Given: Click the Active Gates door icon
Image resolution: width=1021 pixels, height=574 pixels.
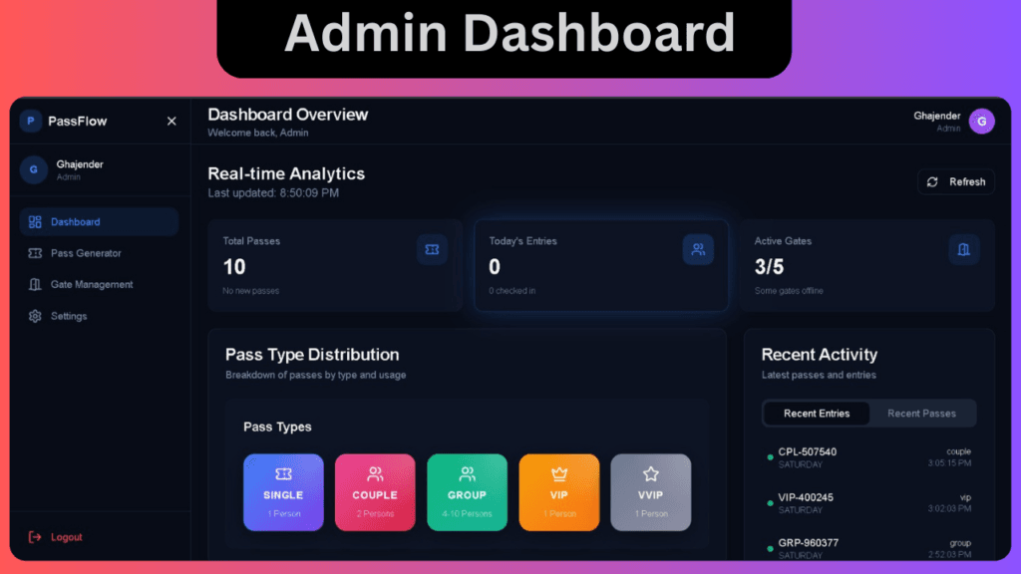Looking at the screenshot, I should pyautogui.click(x=964, y=250).
